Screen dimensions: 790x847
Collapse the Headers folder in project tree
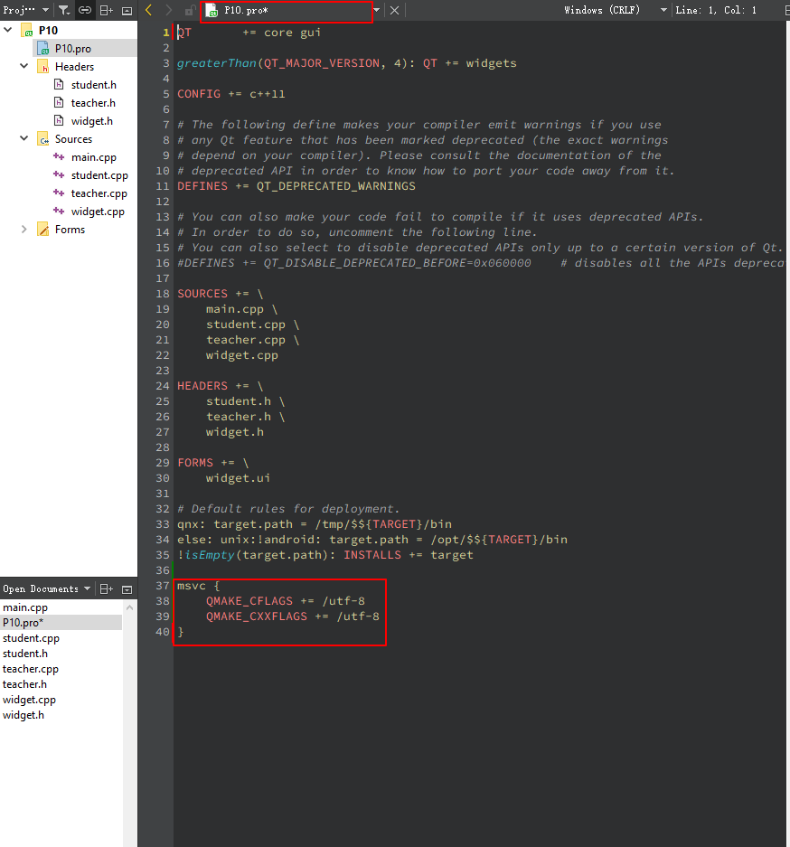coord(24,66)
